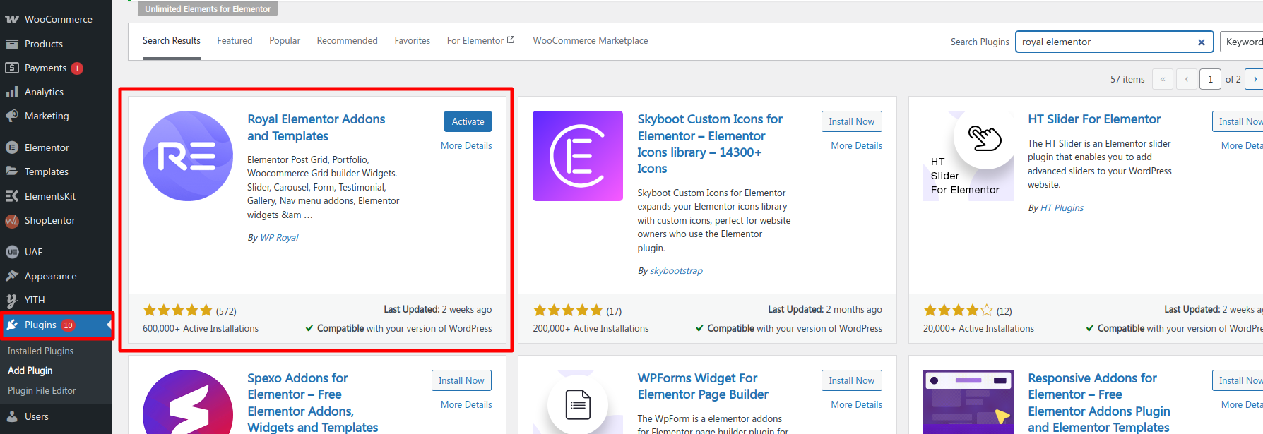
Task: Click the 57 items count text
Action: point(1127,79)
